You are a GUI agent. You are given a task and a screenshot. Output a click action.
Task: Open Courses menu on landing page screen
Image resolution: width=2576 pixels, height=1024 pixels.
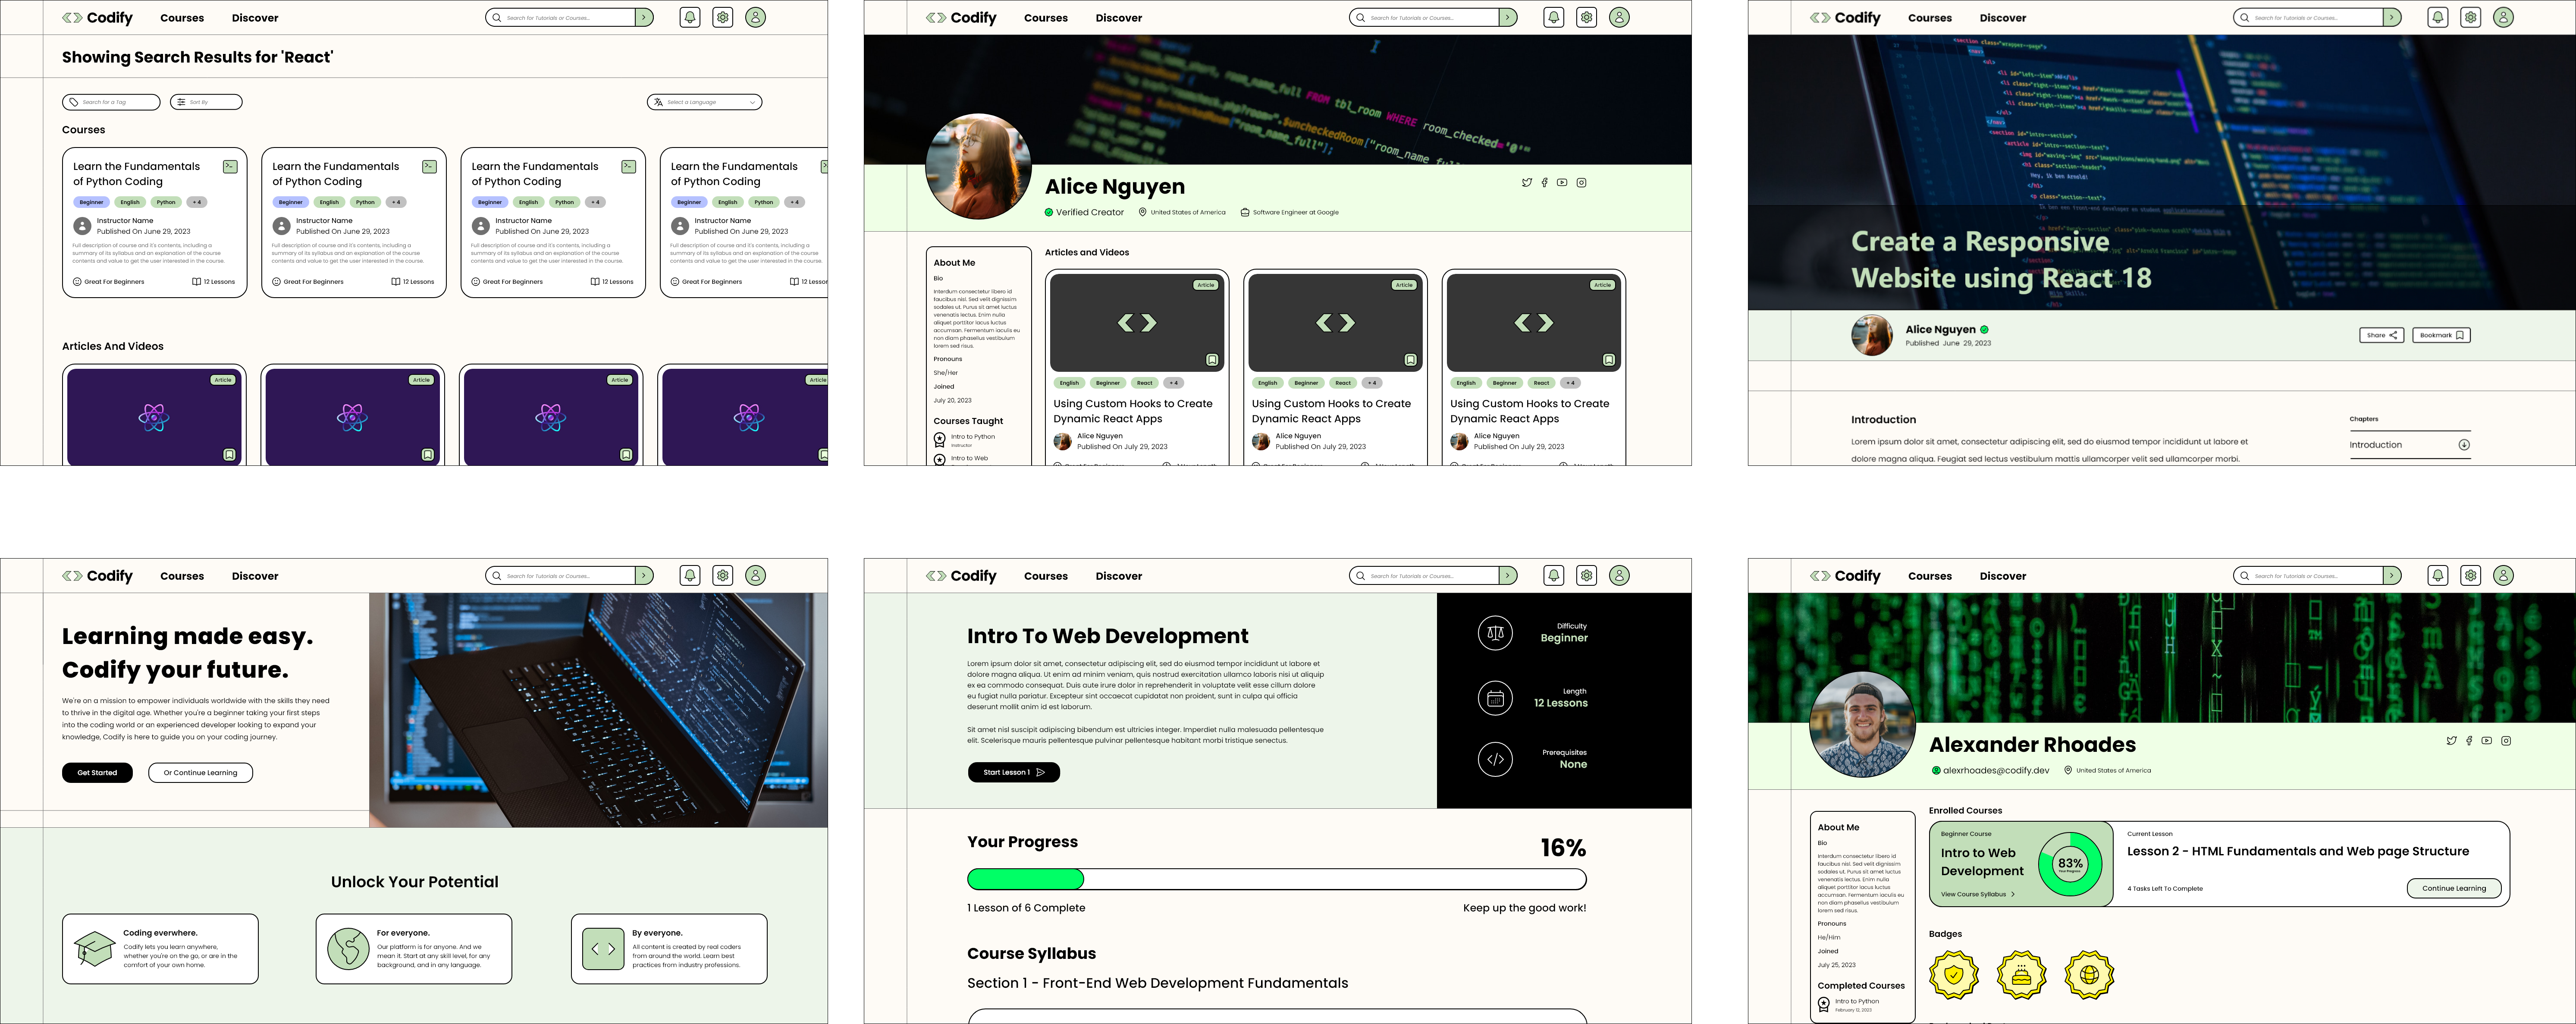pyautogui.click(x=182, y=576)
